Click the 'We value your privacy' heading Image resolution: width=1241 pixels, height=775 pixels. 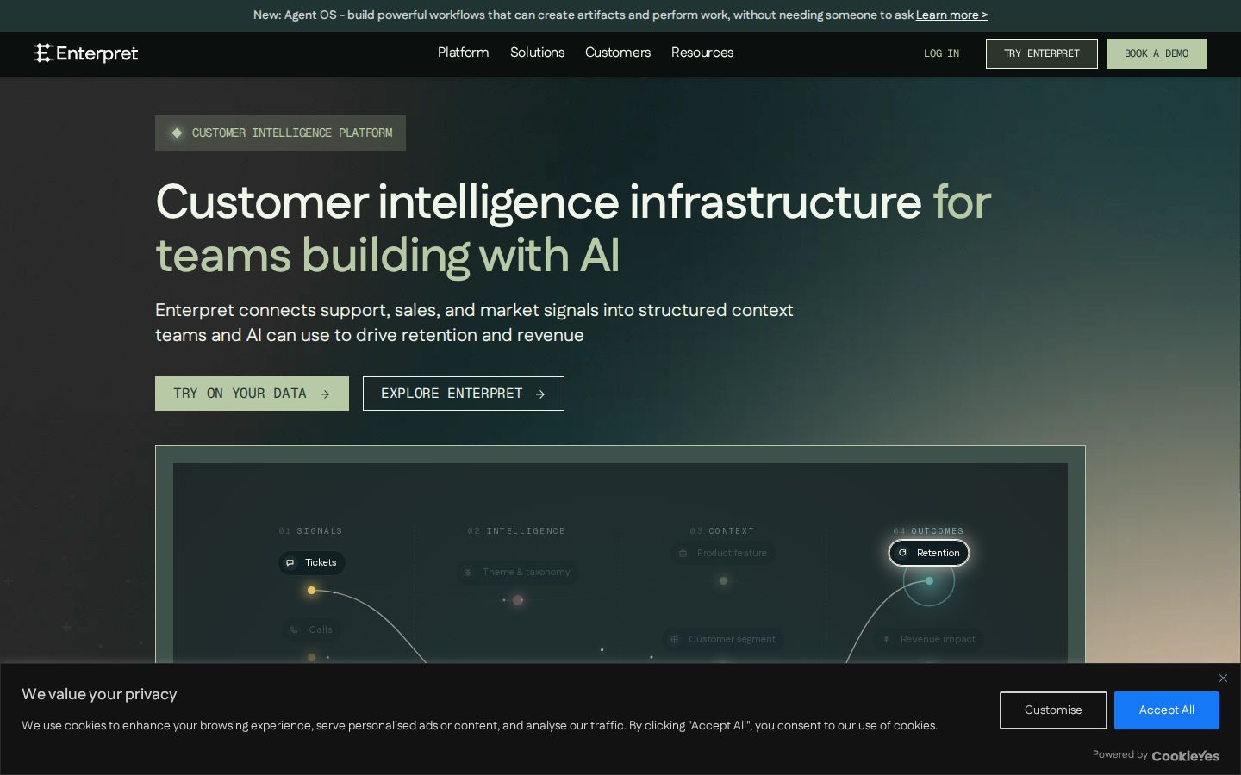click(x=99, y=694)
